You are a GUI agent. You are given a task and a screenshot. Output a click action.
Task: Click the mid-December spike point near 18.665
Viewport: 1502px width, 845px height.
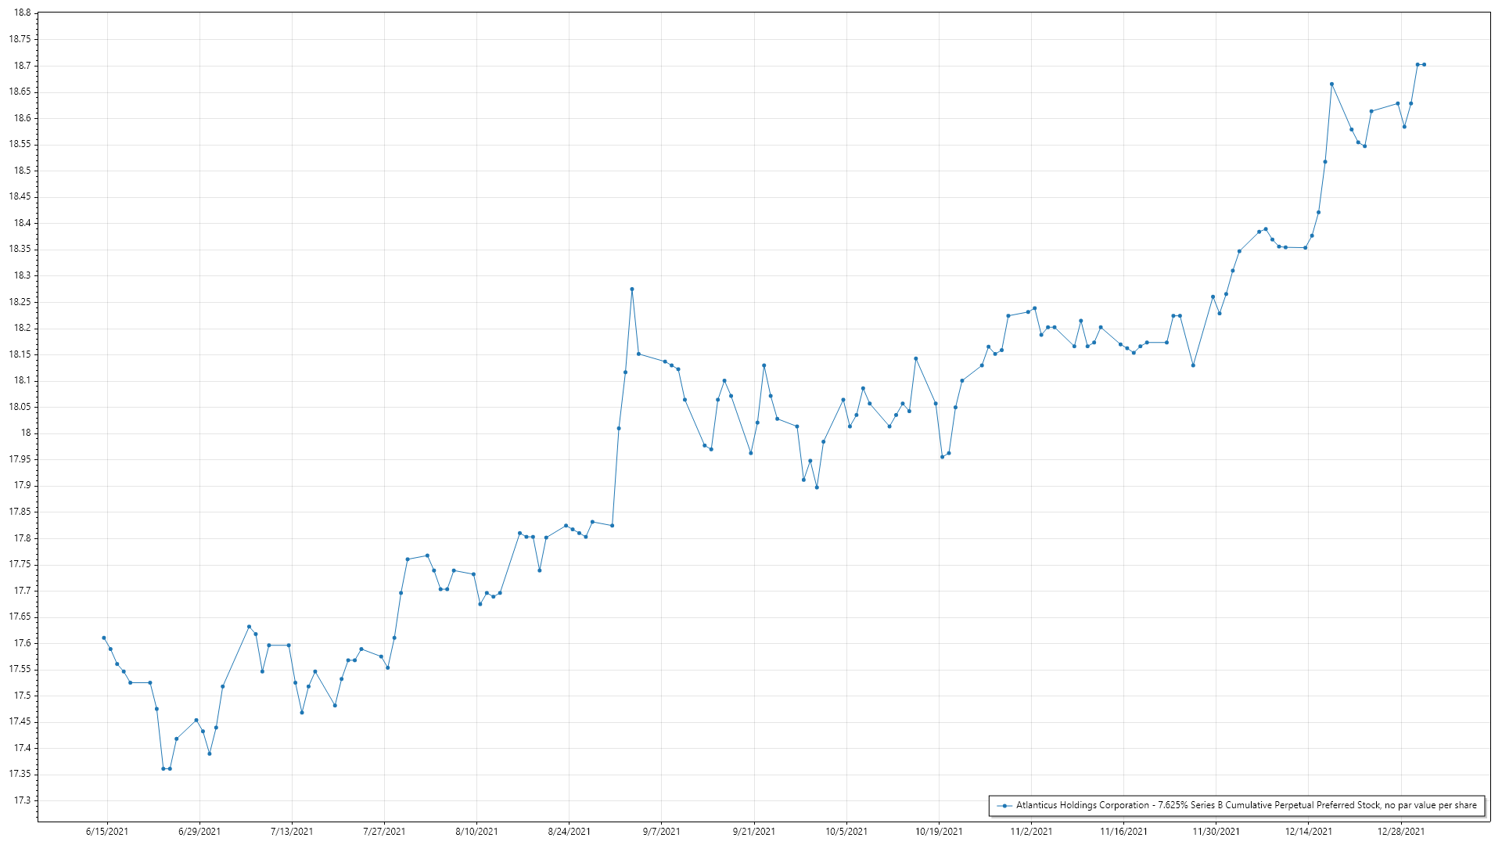pos(1331,84)
